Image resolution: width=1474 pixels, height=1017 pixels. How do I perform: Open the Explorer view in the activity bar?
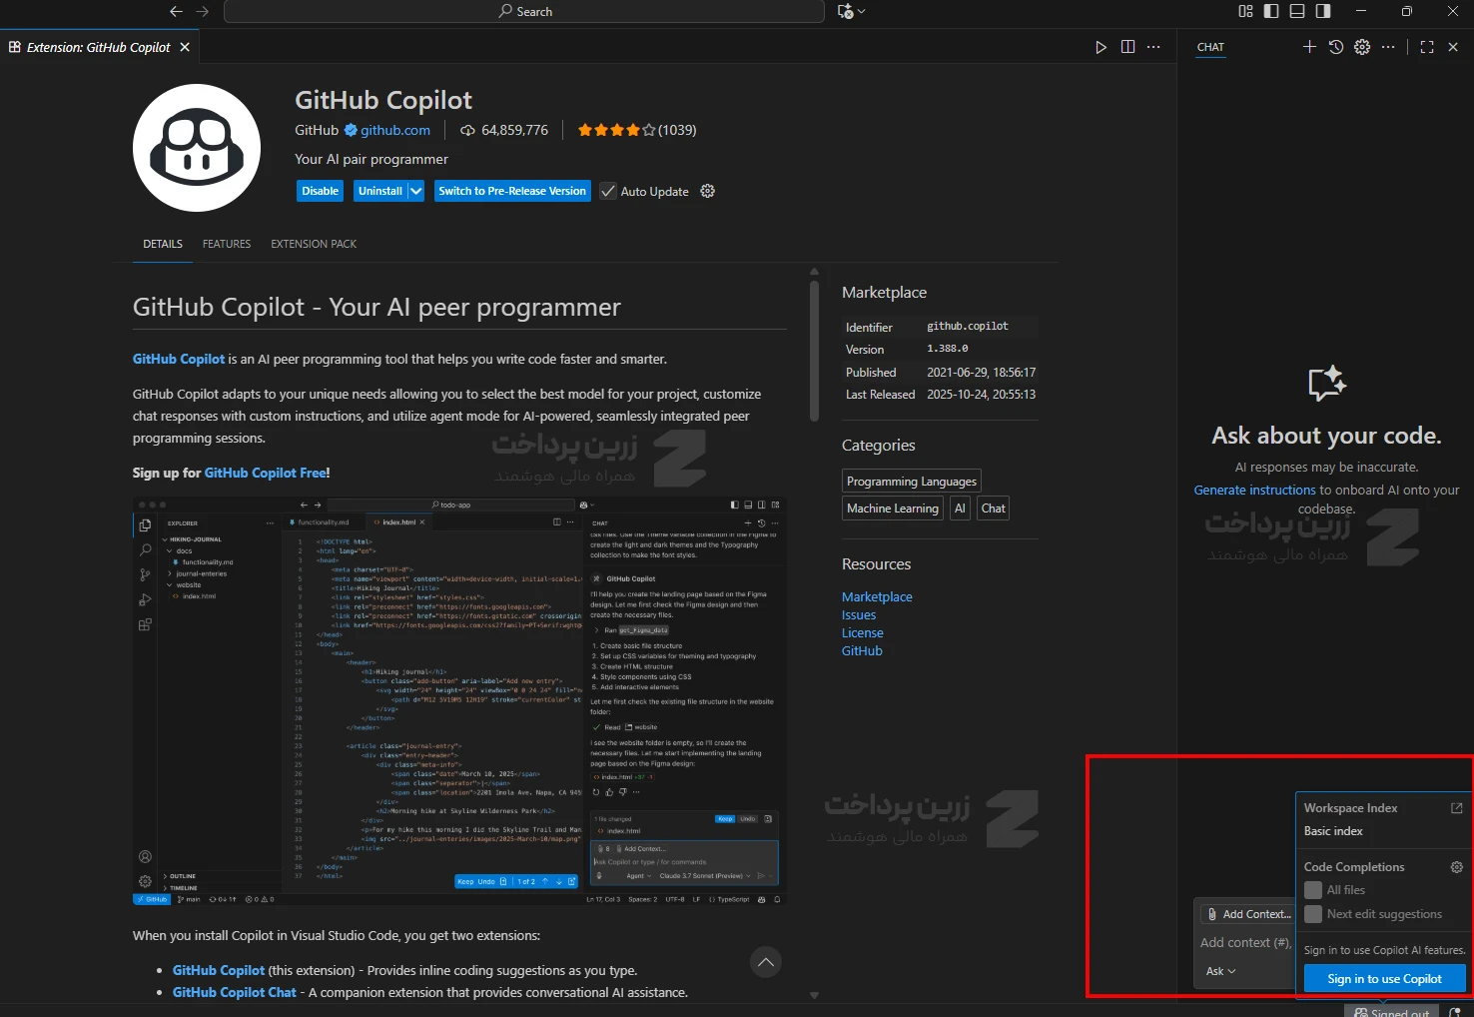(x=146, y=522)
